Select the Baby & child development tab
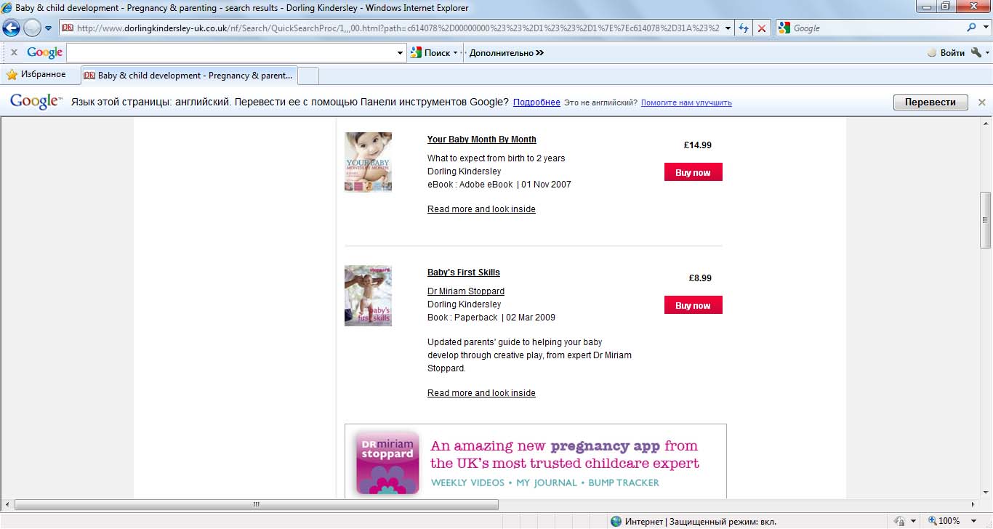Viewport: 993px width, 529px height. [189, 76]
